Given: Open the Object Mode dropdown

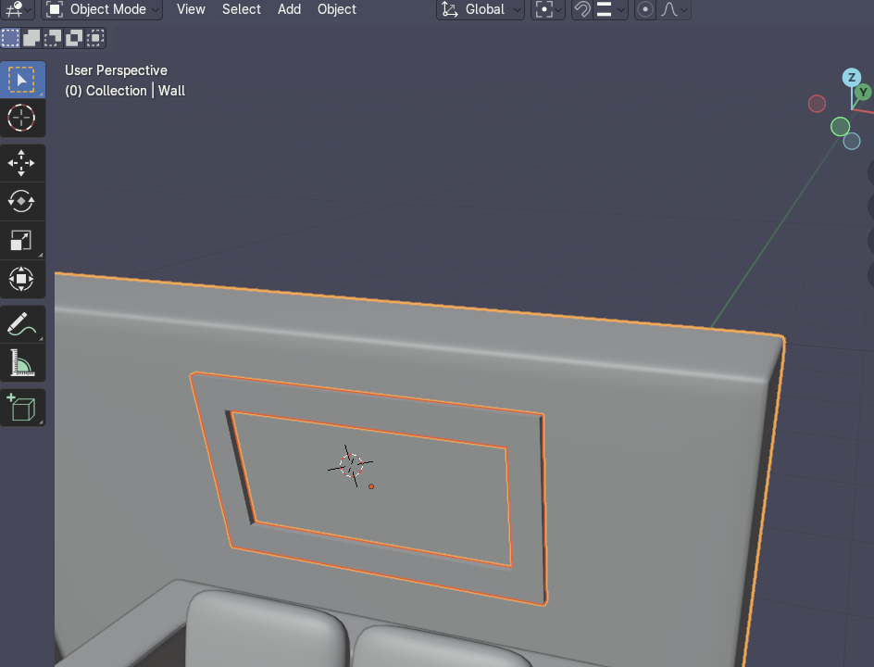Looking at the screenshot, I should [102, 9].
